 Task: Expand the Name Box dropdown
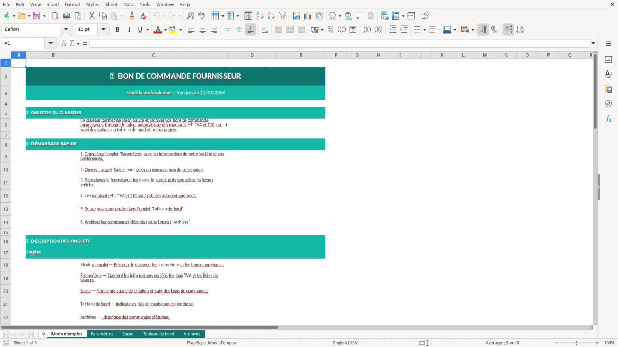[50, 43]
